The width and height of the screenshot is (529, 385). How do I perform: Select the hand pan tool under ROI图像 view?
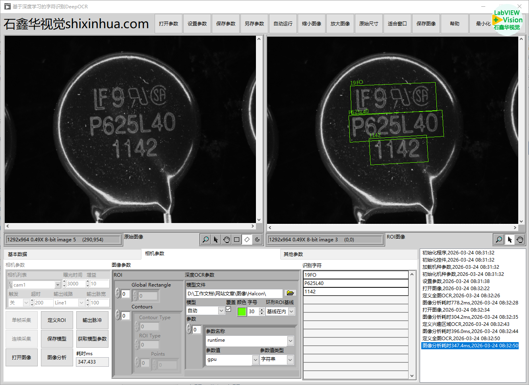pos(520,239)
